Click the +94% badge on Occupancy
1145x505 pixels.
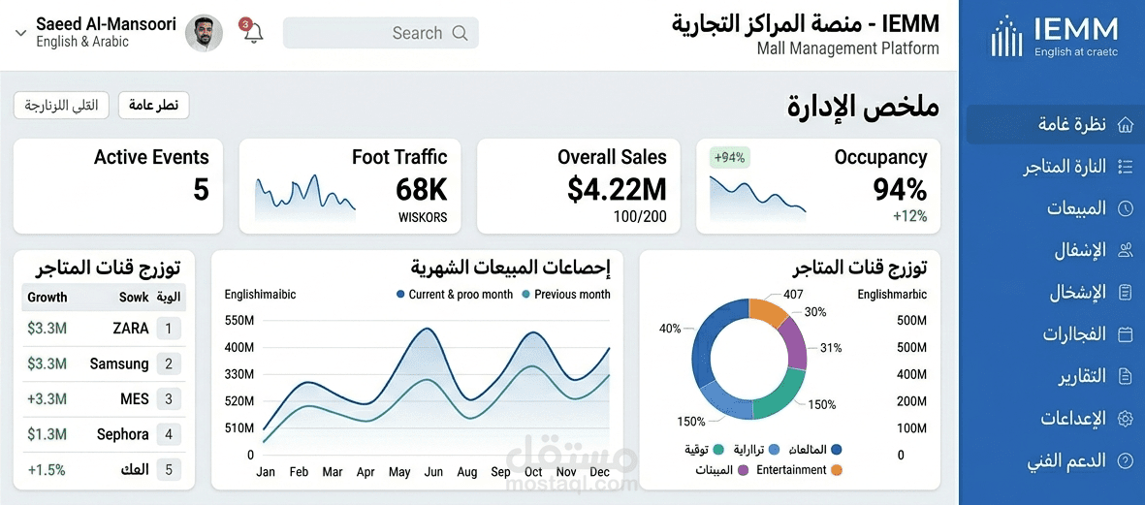coord(729,158)
